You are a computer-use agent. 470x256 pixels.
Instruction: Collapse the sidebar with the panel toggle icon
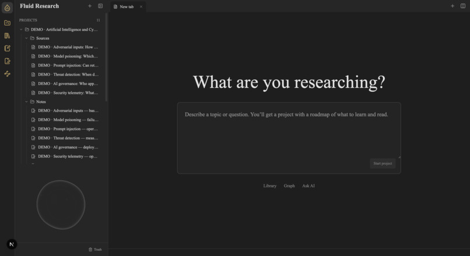[100, 6]
